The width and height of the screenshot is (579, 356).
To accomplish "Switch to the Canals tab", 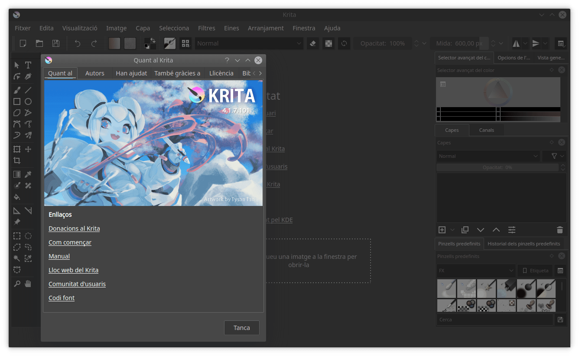I will coord(486,130).
